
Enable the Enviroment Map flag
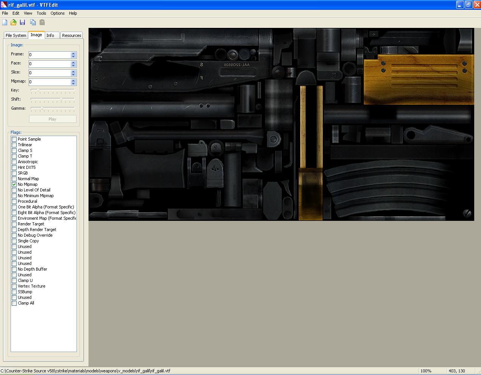point(14,218)
